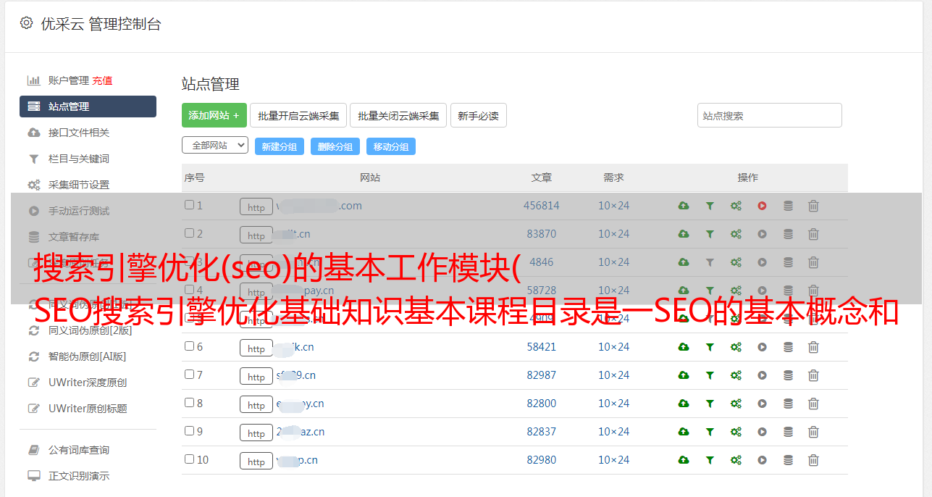The width and height of the screenshot is (932, 497).
Task: Open the database icon in row 7
Action: (788, 375)
